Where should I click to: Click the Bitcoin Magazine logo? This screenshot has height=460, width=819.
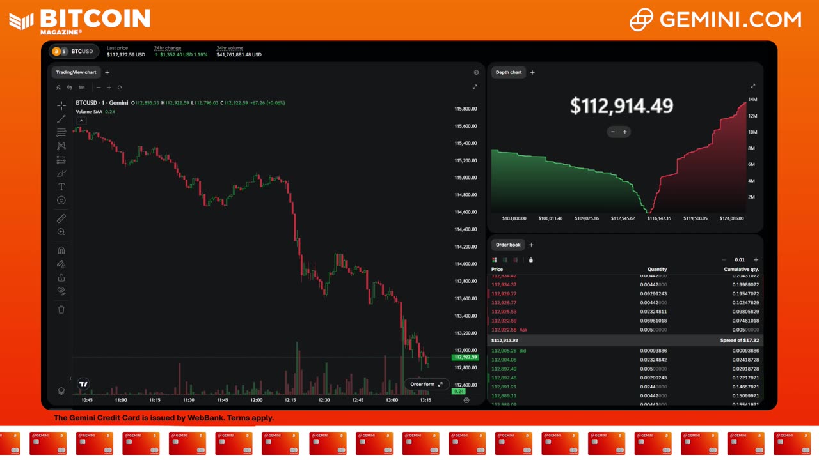click(x=79, y=21)
